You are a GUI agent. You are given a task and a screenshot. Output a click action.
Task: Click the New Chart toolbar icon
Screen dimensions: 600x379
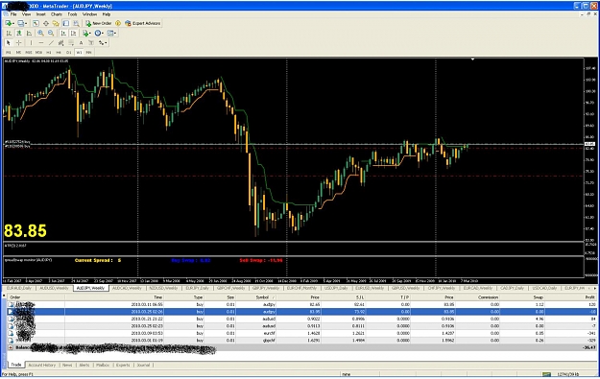(9, 23)
